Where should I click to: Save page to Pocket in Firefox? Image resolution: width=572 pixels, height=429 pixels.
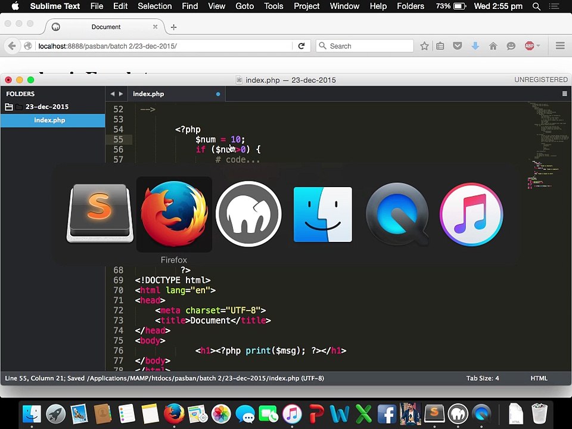click(x=458, y=46)
